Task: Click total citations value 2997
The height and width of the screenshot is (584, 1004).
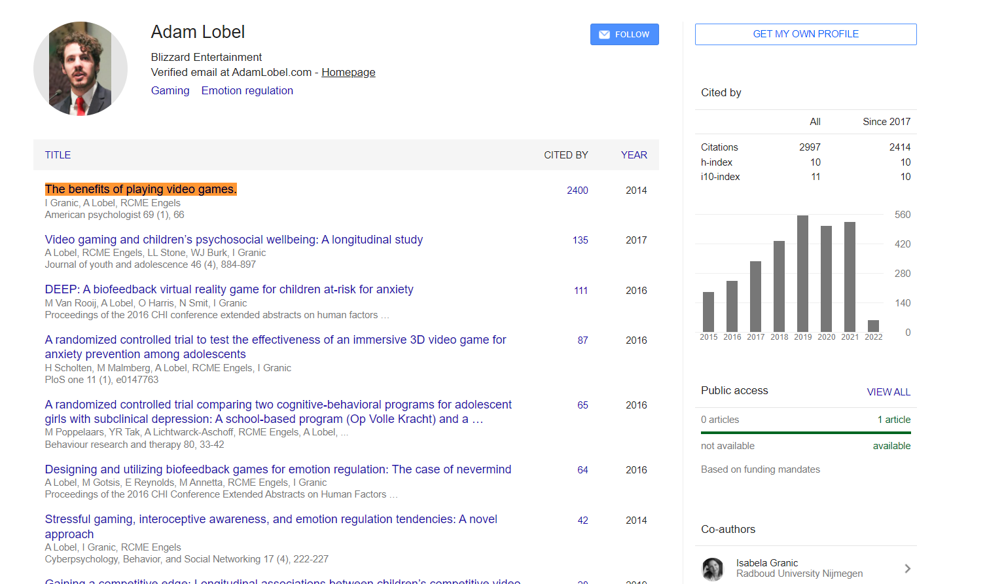Action: (810, 147)
